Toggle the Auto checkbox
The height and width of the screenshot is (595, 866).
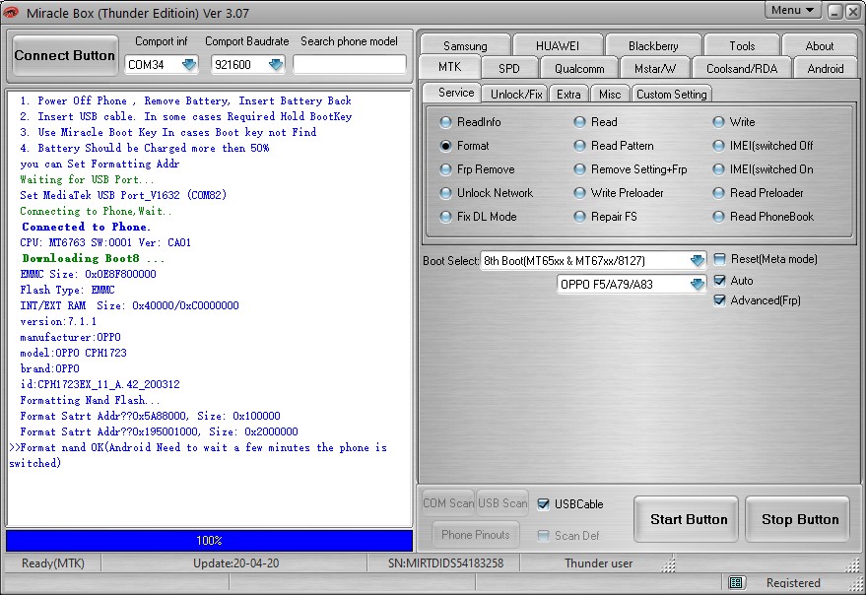[x=719, y=281]
